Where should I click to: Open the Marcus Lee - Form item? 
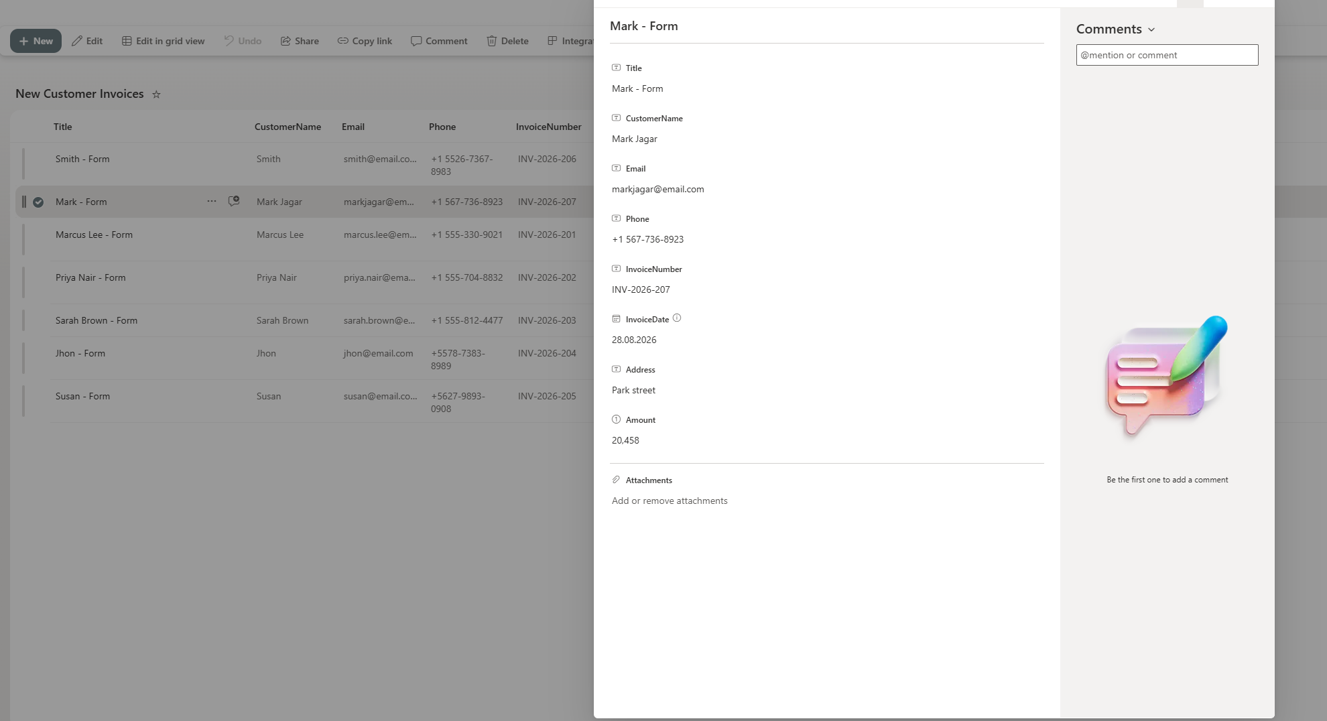(x=94, y=235)
